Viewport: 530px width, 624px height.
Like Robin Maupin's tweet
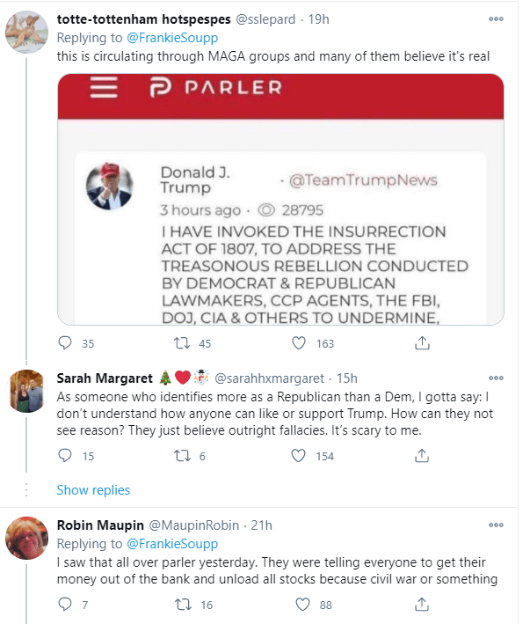[x=303, y=604]
